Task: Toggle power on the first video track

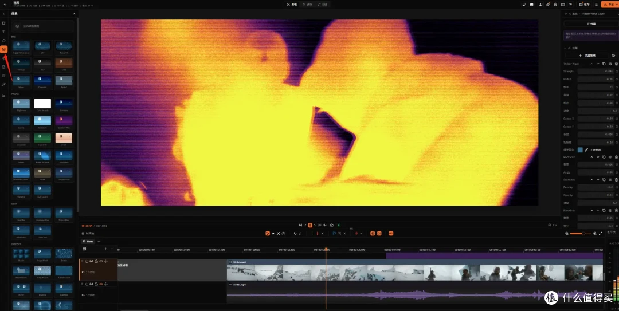Action: coord(87,261)
